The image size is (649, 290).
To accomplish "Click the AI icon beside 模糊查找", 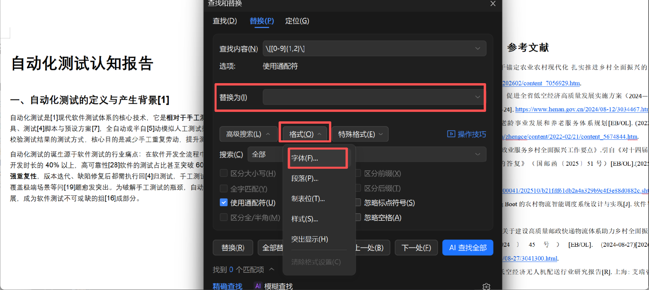I will (258, 286).
